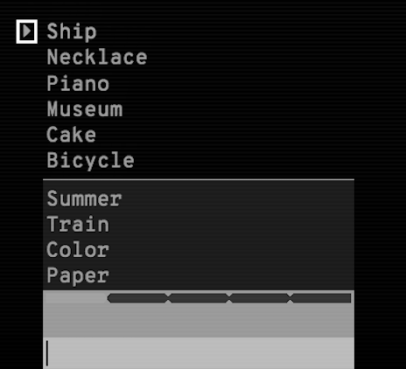This screenshot has height=369, width=406.
Task: Select Piano from the word list
Action: click(78, 83)
